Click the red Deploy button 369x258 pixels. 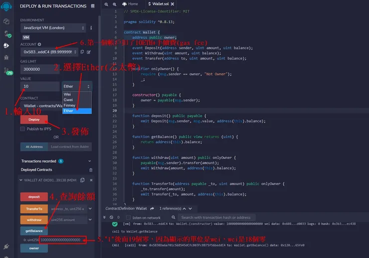coord(34,120)
